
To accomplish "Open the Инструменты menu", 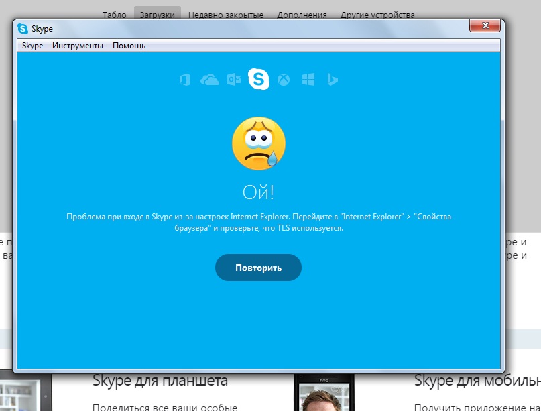I will [78, 46].
